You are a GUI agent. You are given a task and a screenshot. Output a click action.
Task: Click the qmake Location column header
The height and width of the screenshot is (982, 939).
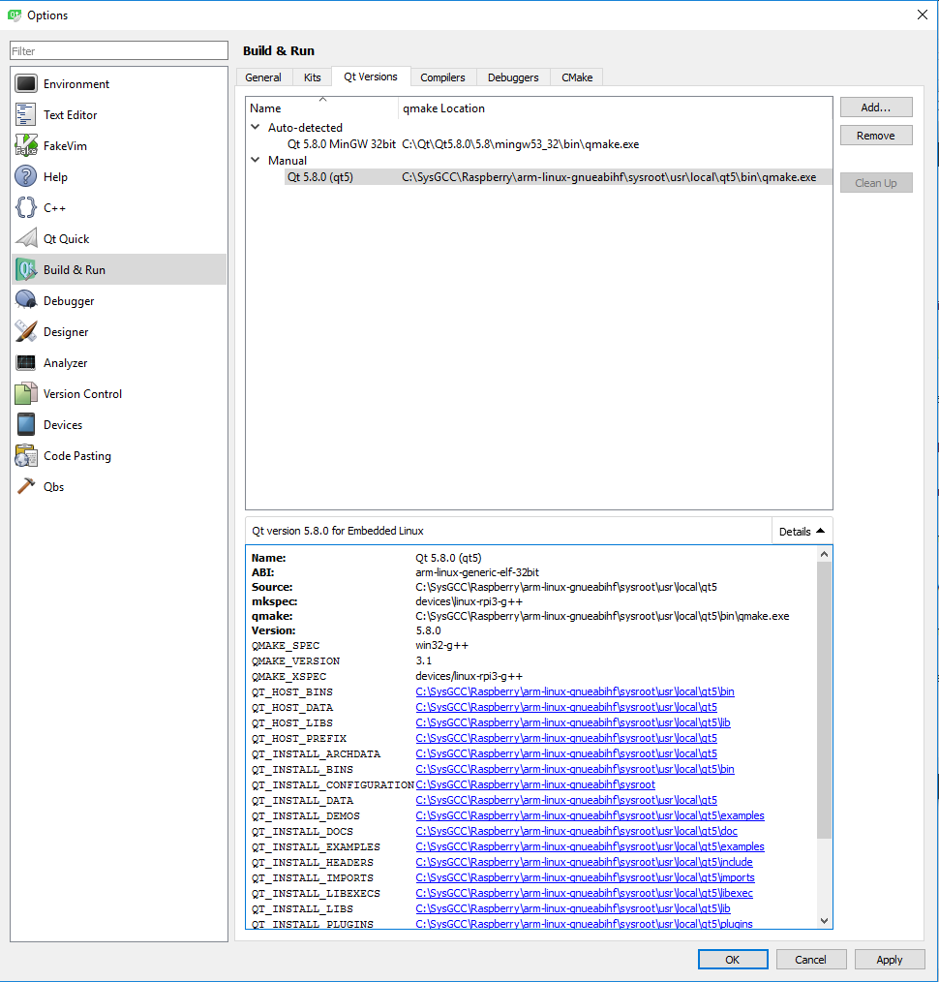pyautogui.click(x=616, y=107)
